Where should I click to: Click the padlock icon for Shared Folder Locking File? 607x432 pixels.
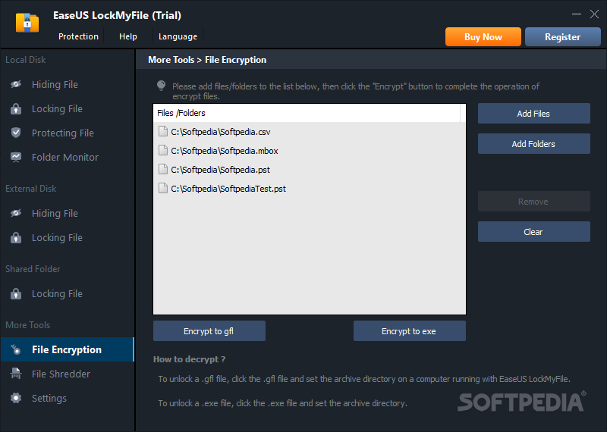tap(16, 293)
